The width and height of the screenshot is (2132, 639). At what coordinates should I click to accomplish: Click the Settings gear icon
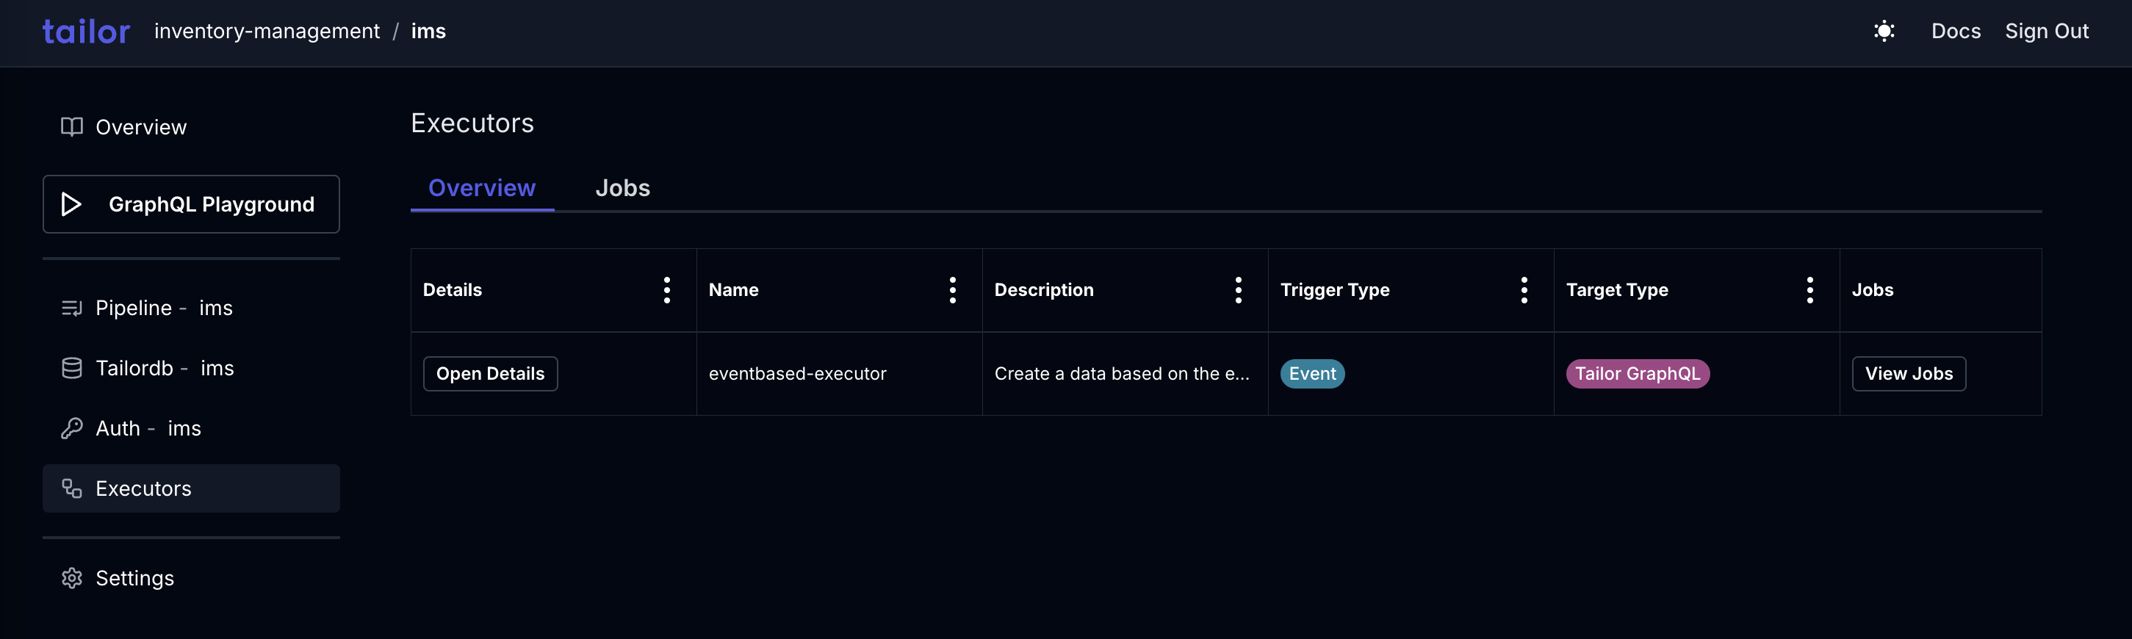(72, 578)
